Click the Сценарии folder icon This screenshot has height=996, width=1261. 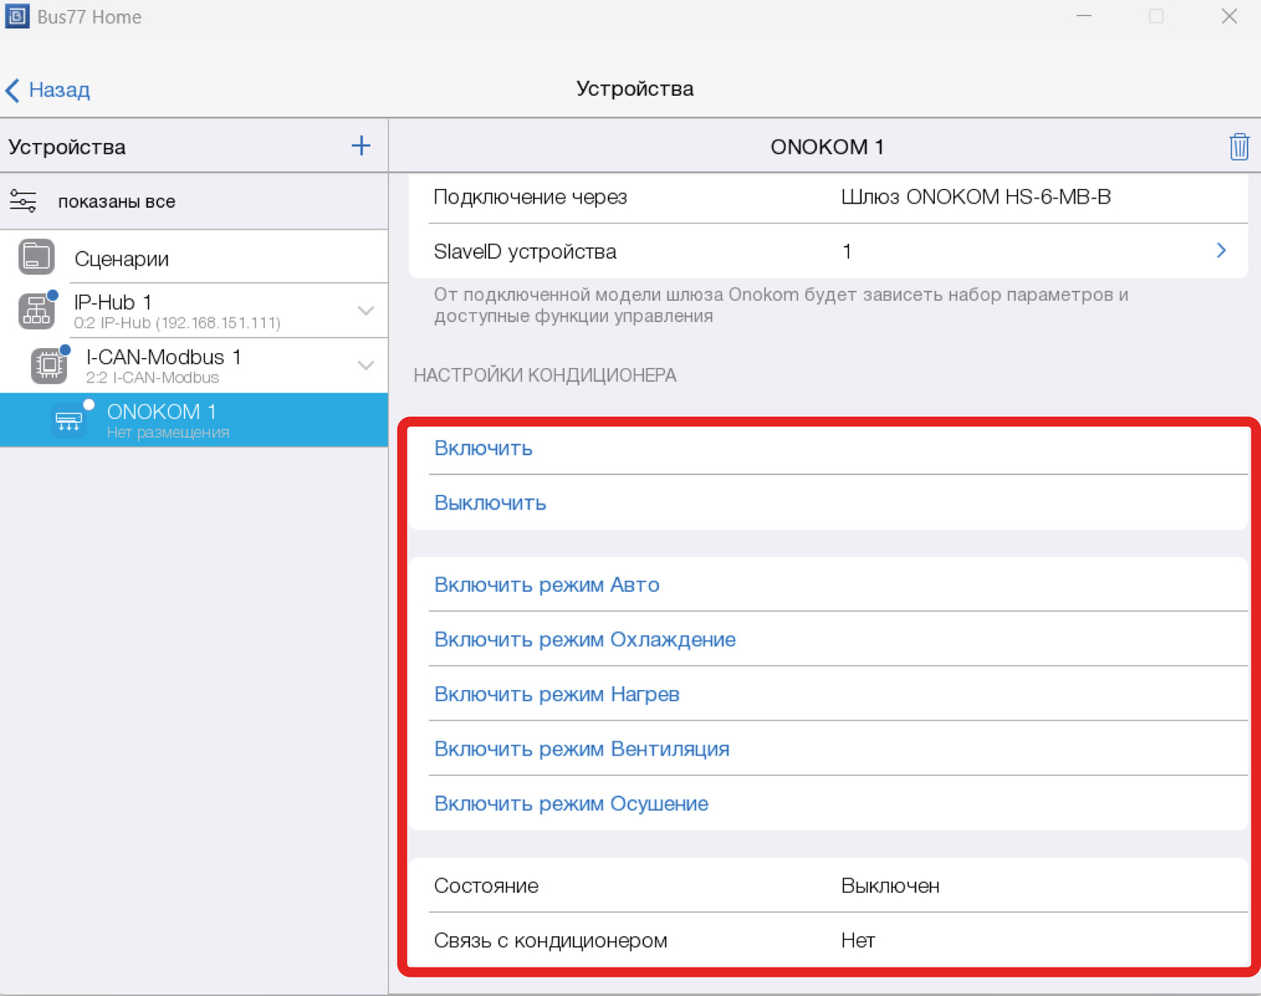[x=36, y=257]
